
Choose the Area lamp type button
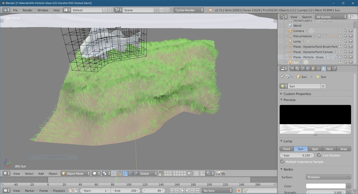point(344,149)
